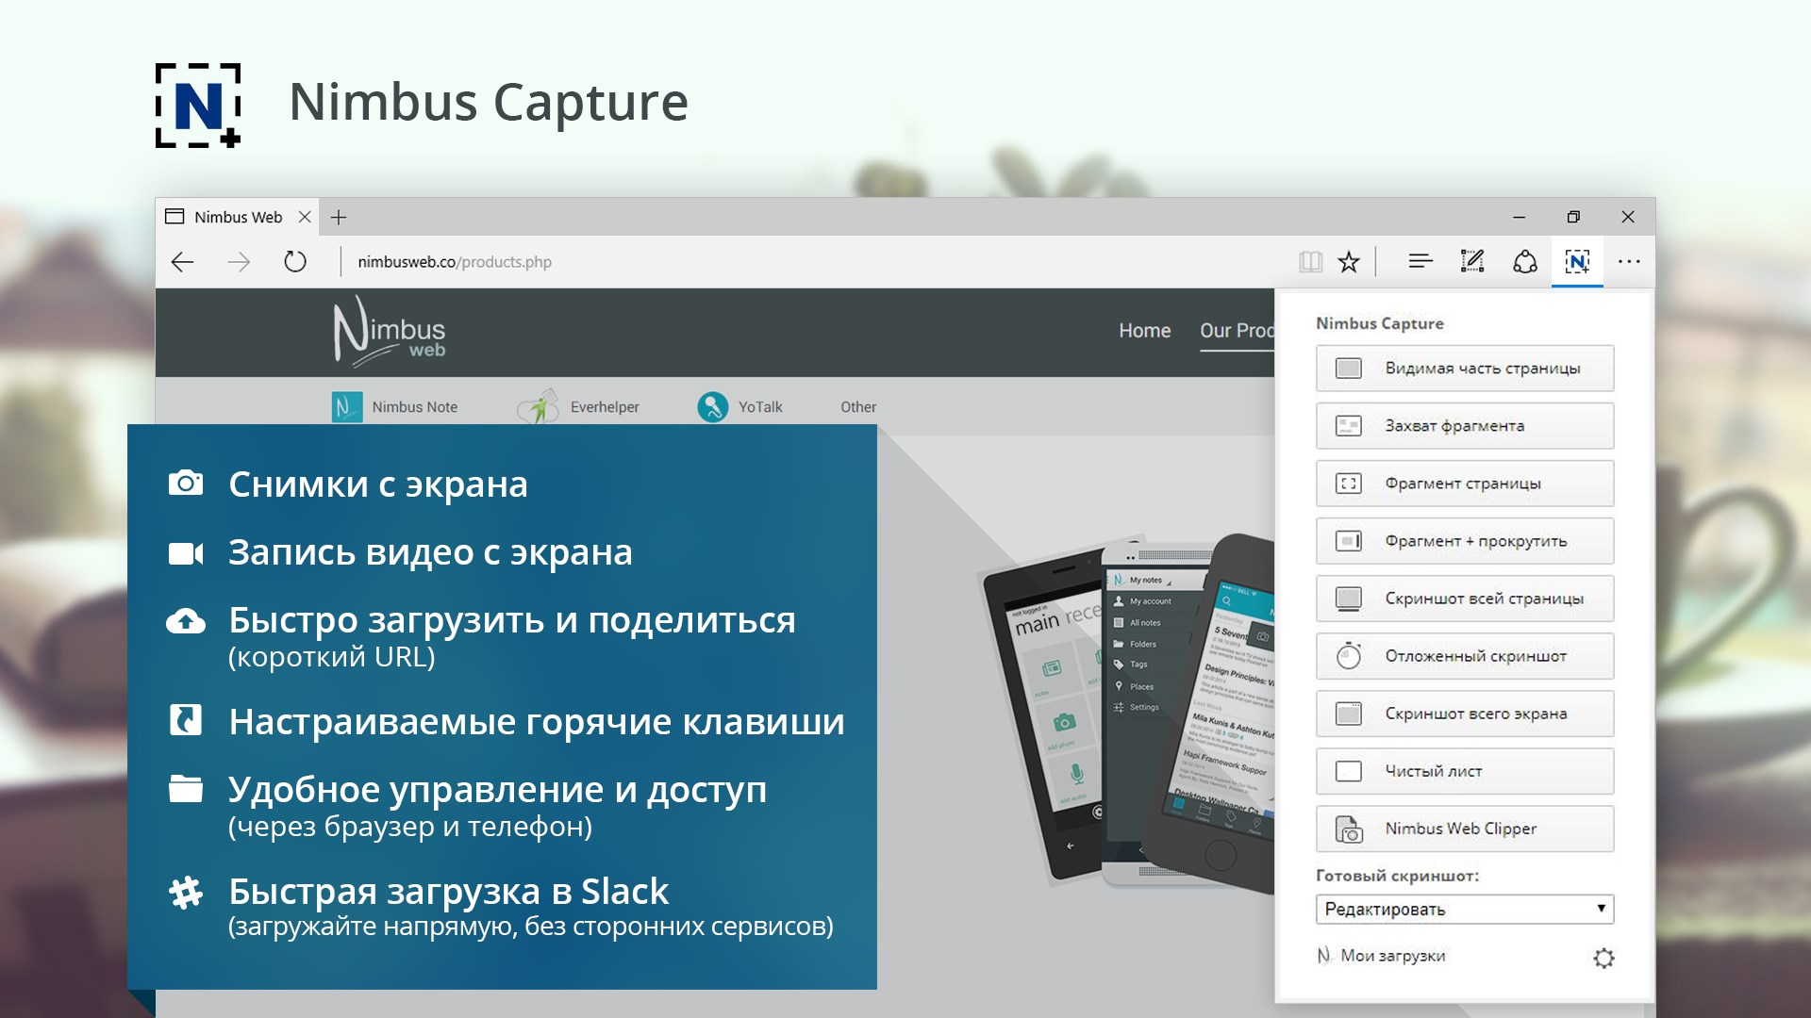Click the Refresh page icon
The height and width of the screenshot is (1018, 1811).
[295, 262]
